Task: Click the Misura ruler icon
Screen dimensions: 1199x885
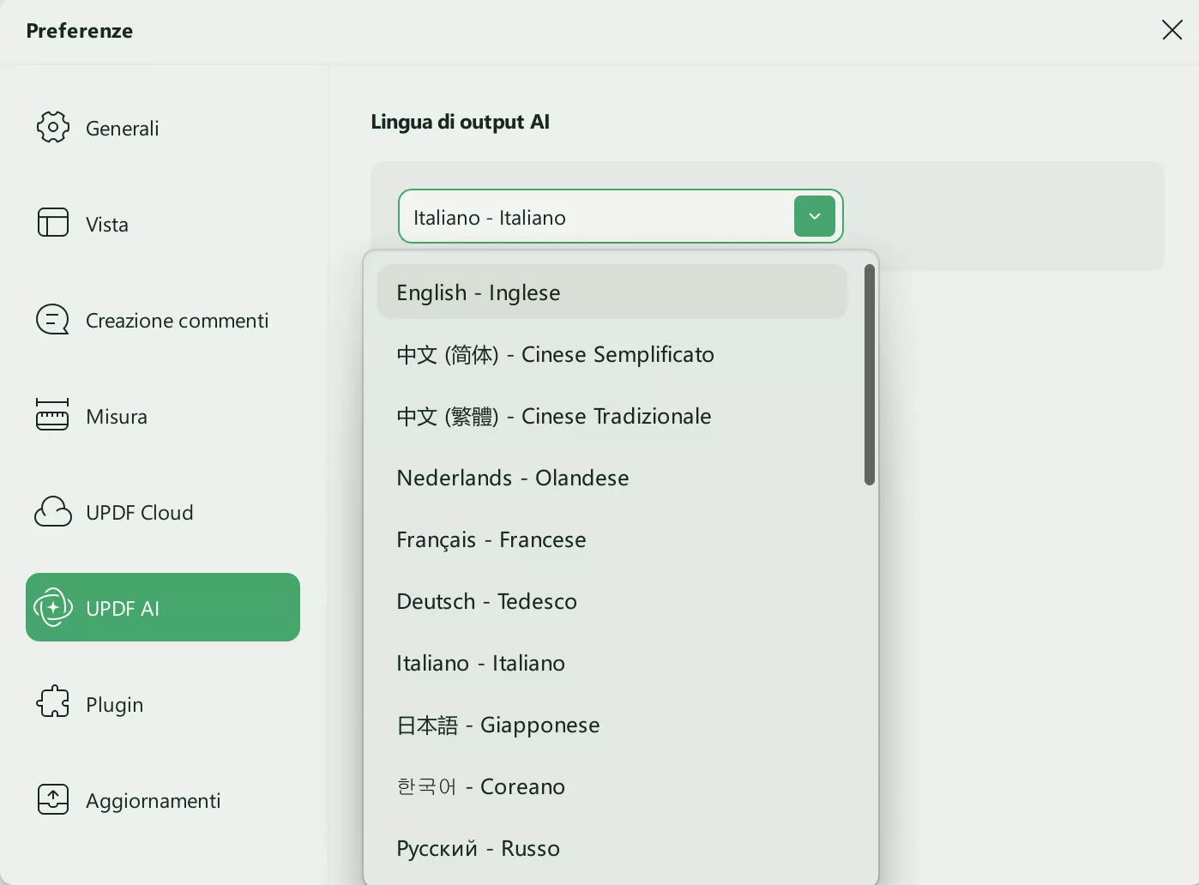Action: [52, 414]
